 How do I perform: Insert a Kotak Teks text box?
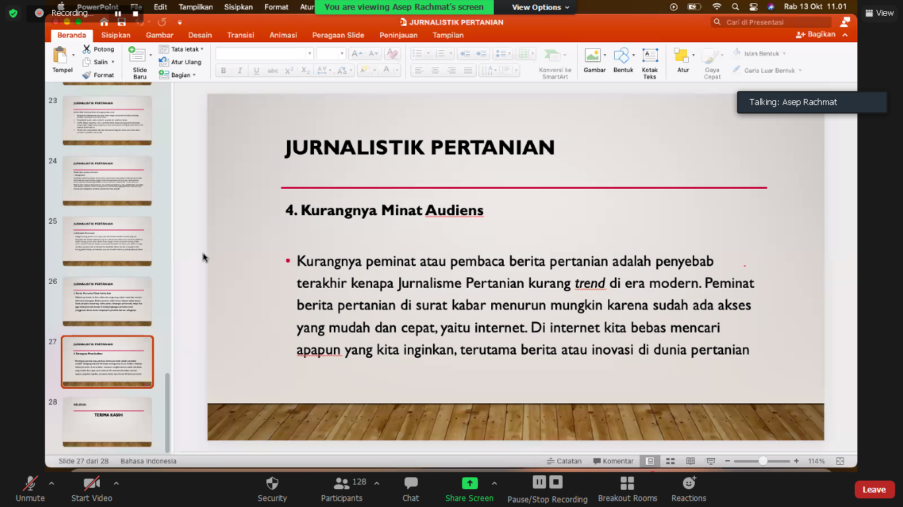tap(650, 55)
